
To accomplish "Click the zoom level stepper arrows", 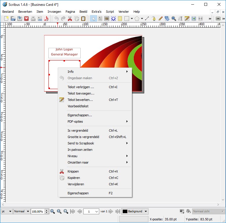I will [47, 211].
